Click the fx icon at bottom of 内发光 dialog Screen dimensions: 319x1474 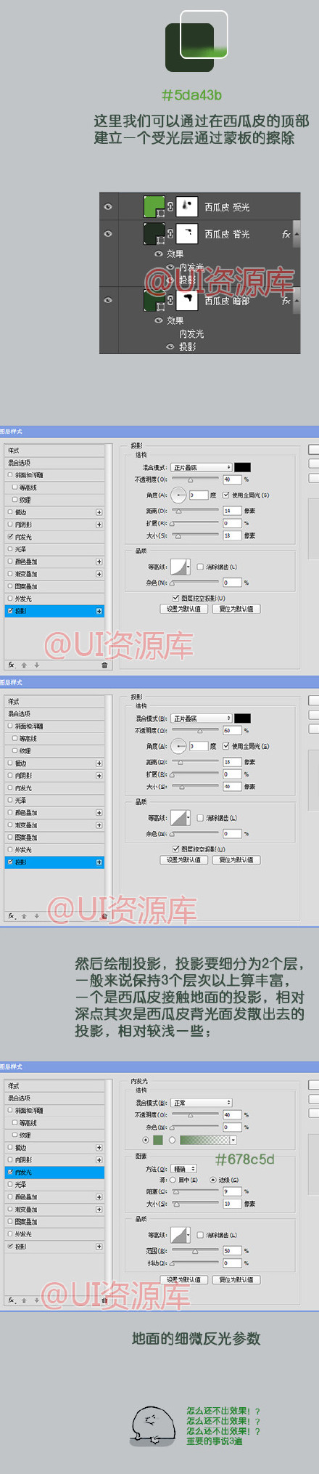pyautogui.click(x=12, y=1300)
